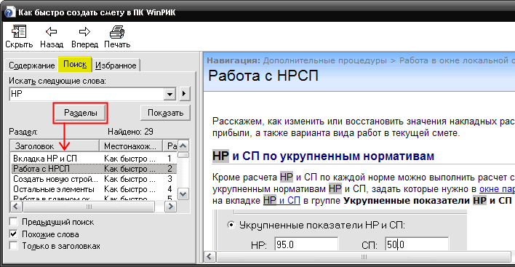The width and height of the screenshot is (515, 267).
Task: Open the 'НР и СП' hyperlink
Action: (282, 200)
